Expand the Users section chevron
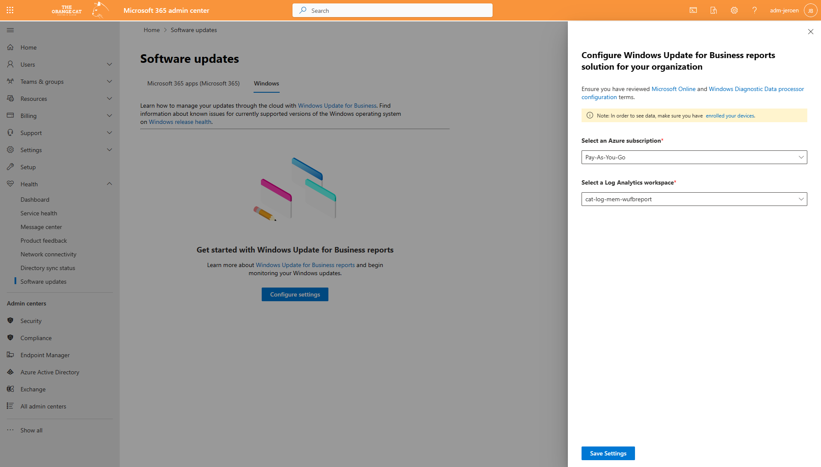821x467 pixels. (109, 65)
